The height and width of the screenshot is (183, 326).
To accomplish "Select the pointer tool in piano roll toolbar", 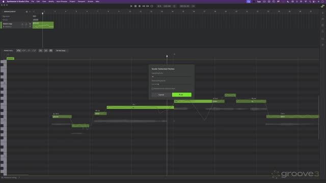I will (19, 51).
